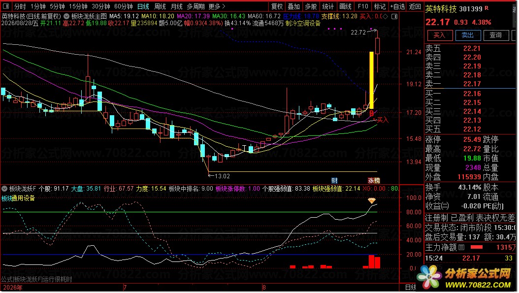
Task: Add stock with +自选 button
Action: coord(397,6)
